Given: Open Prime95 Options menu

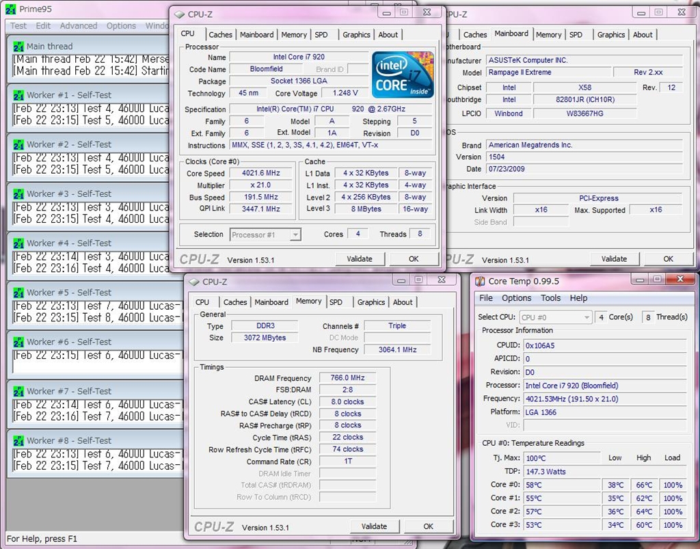Looking at the screenshot, I should (x=121, y=26).
